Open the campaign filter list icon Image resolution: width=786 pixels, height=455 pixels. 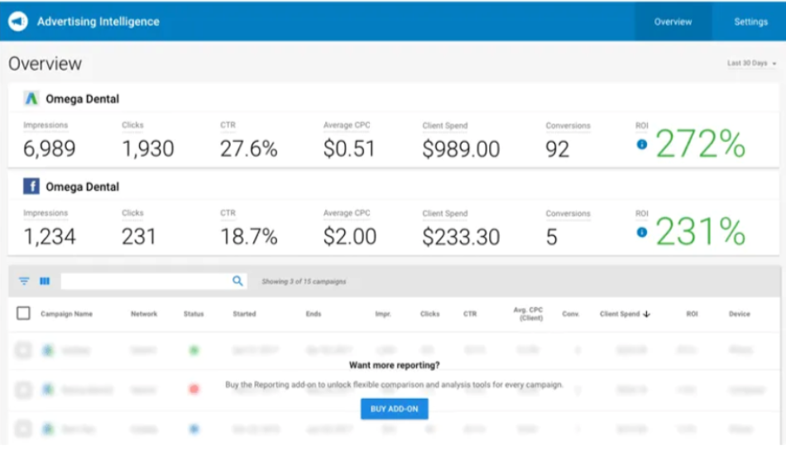(24, 282)
